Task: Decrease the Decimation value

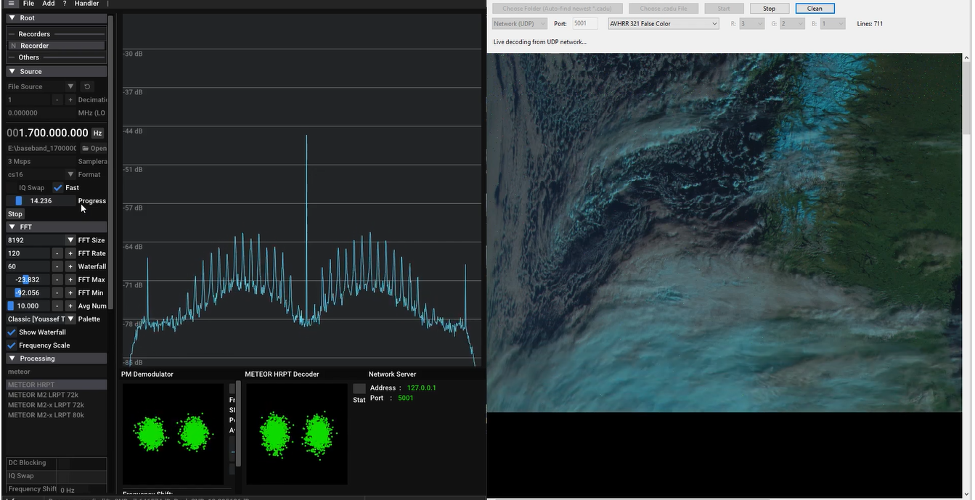Action: [x=57, y=99]
